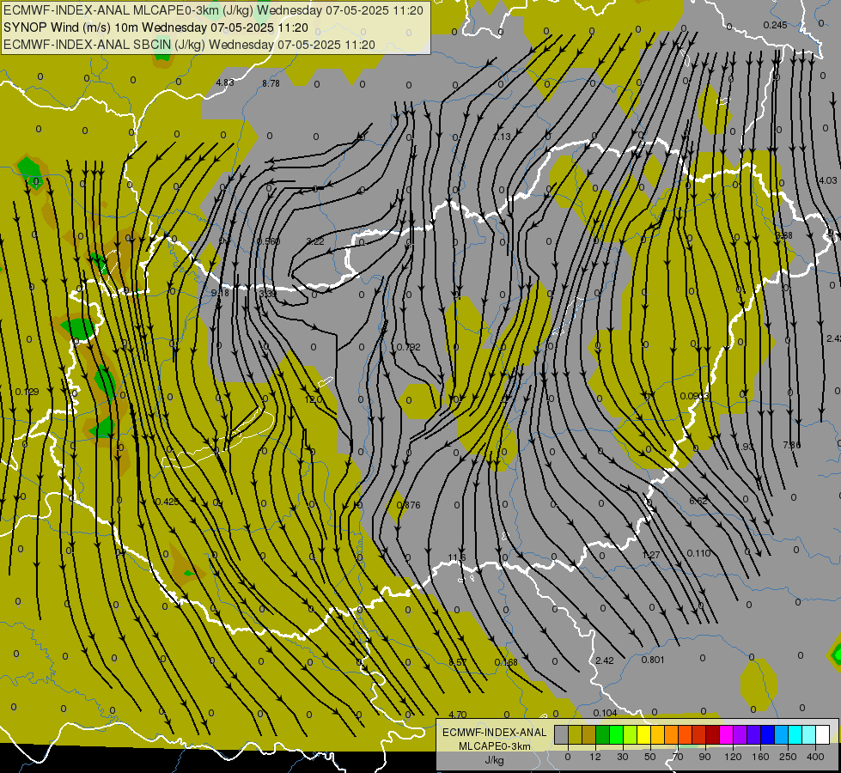Click the brown-olive legend swatch before 12
The width and height of the screenshot is (841, 773).
click(x=589, y=734)
